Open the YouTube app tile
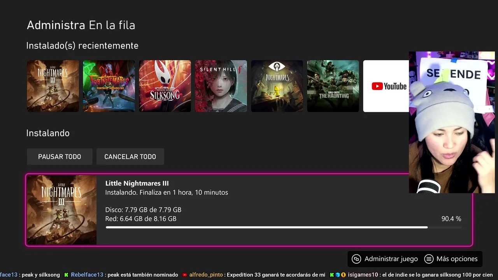Screen dimensions: 498x280 coord(386,86)
